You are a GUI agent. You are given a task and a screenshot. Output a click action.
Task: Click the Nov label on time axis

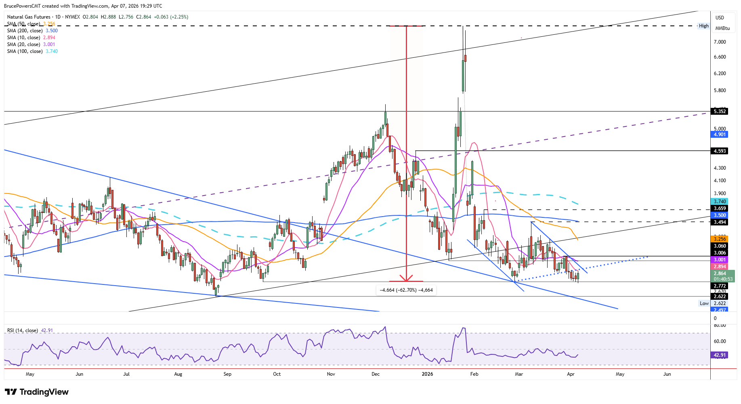click(331, 374)
